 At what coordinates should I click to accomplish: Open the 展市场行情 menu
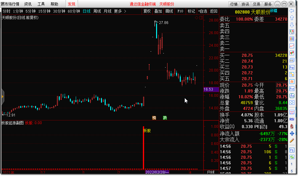10,4
